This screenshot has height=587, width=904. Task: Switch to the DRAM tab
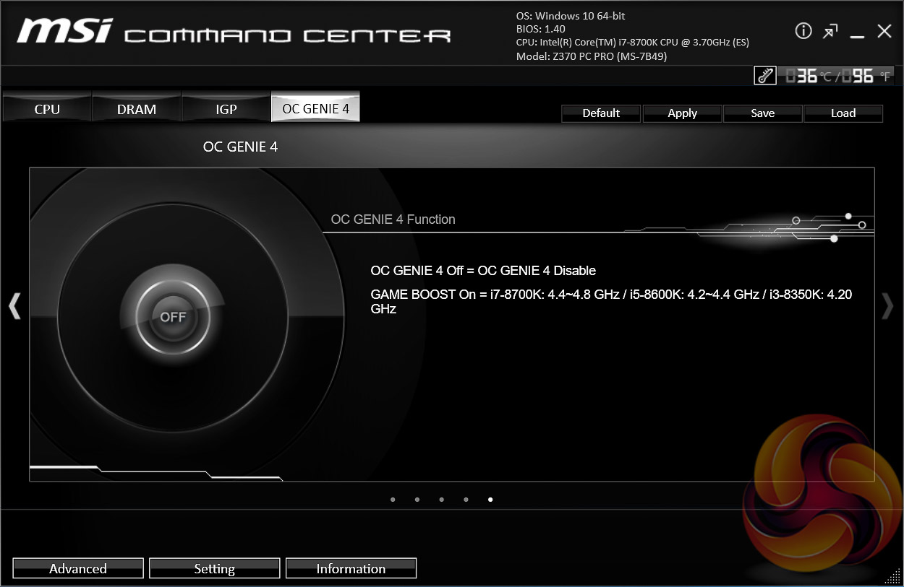(x=137, y=109)
